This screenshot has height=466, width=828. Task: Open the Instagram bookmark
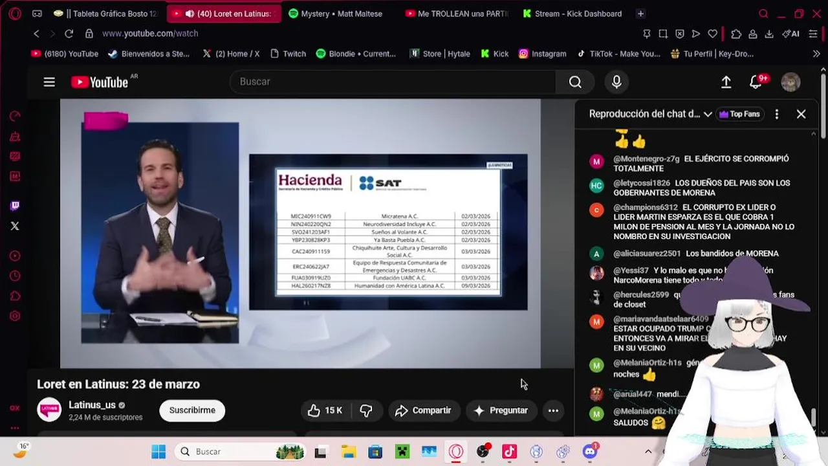pyautogui.click(x=543, y=54)
